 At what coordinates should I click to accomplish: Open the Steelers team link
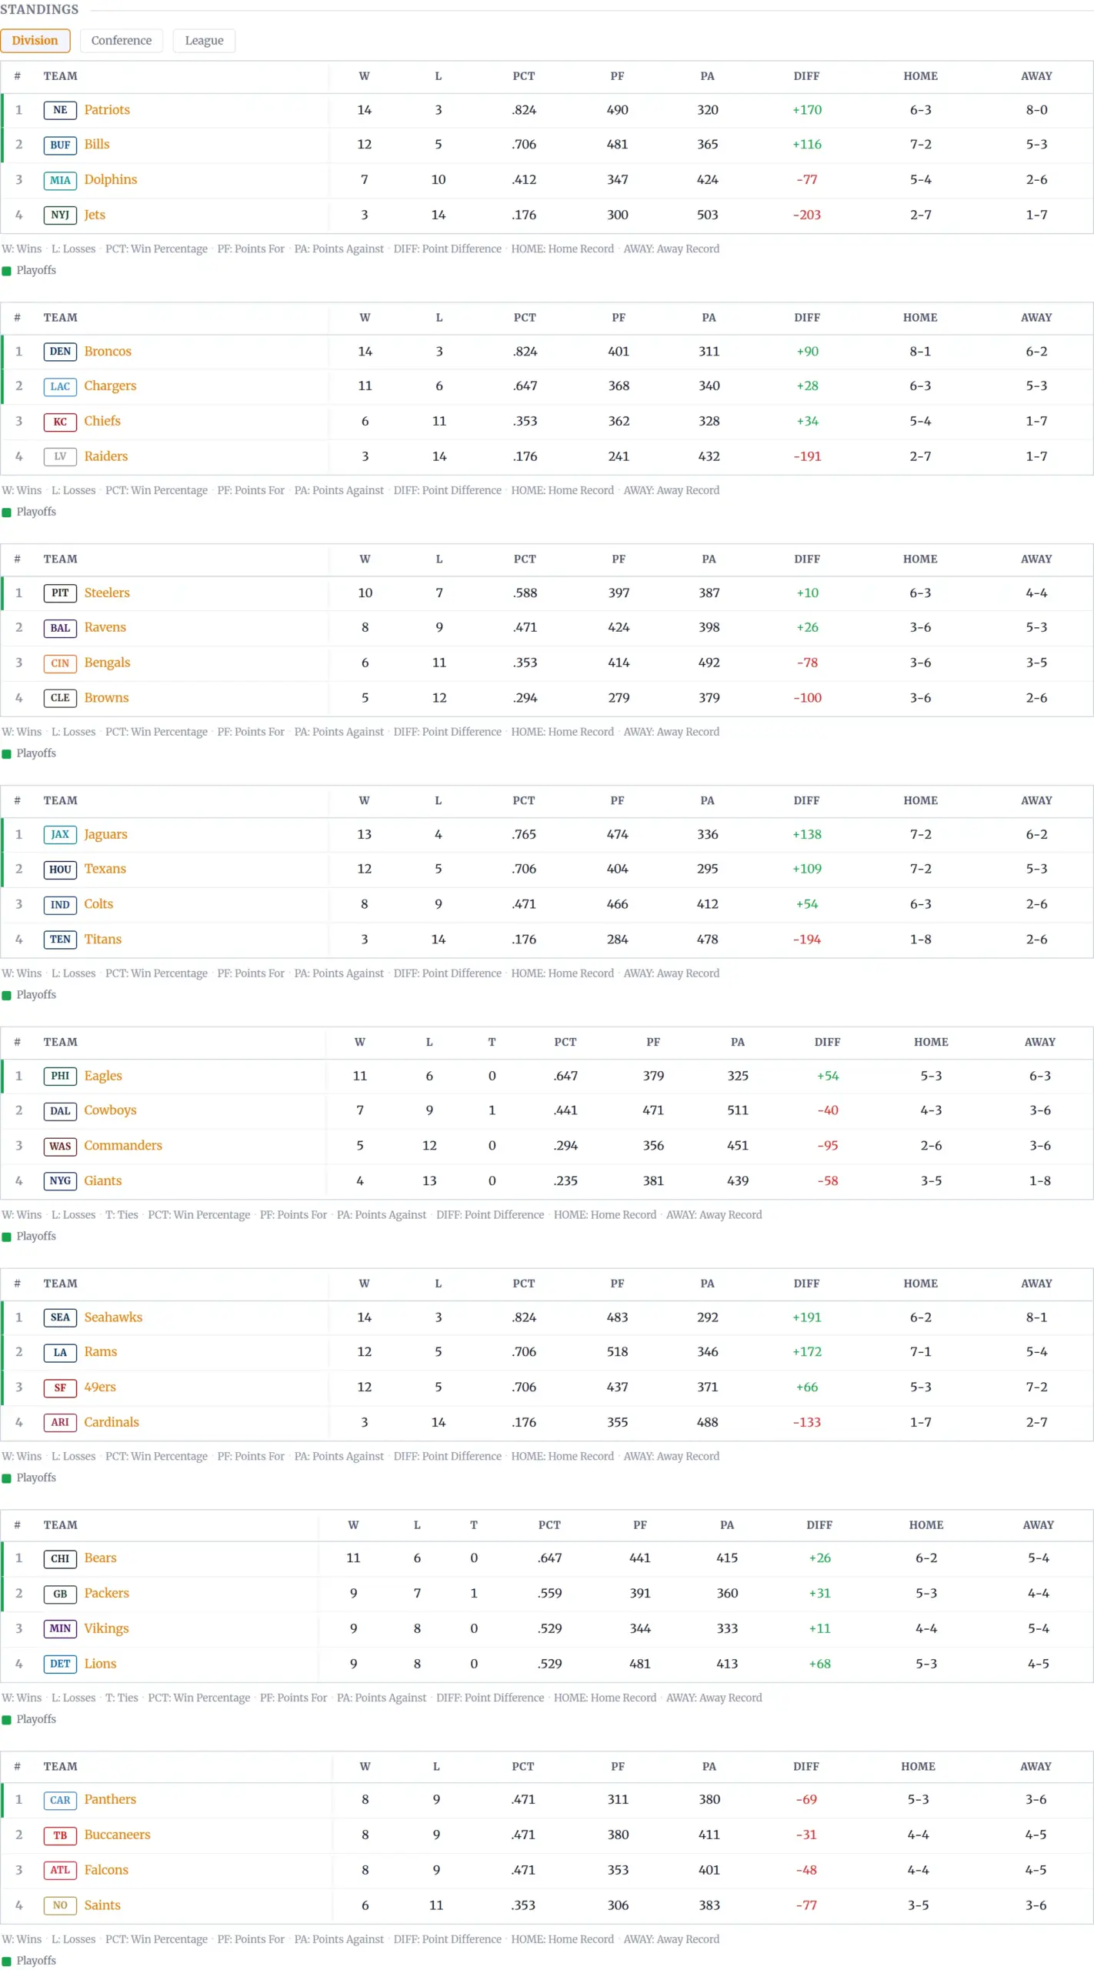coord(107,593)
